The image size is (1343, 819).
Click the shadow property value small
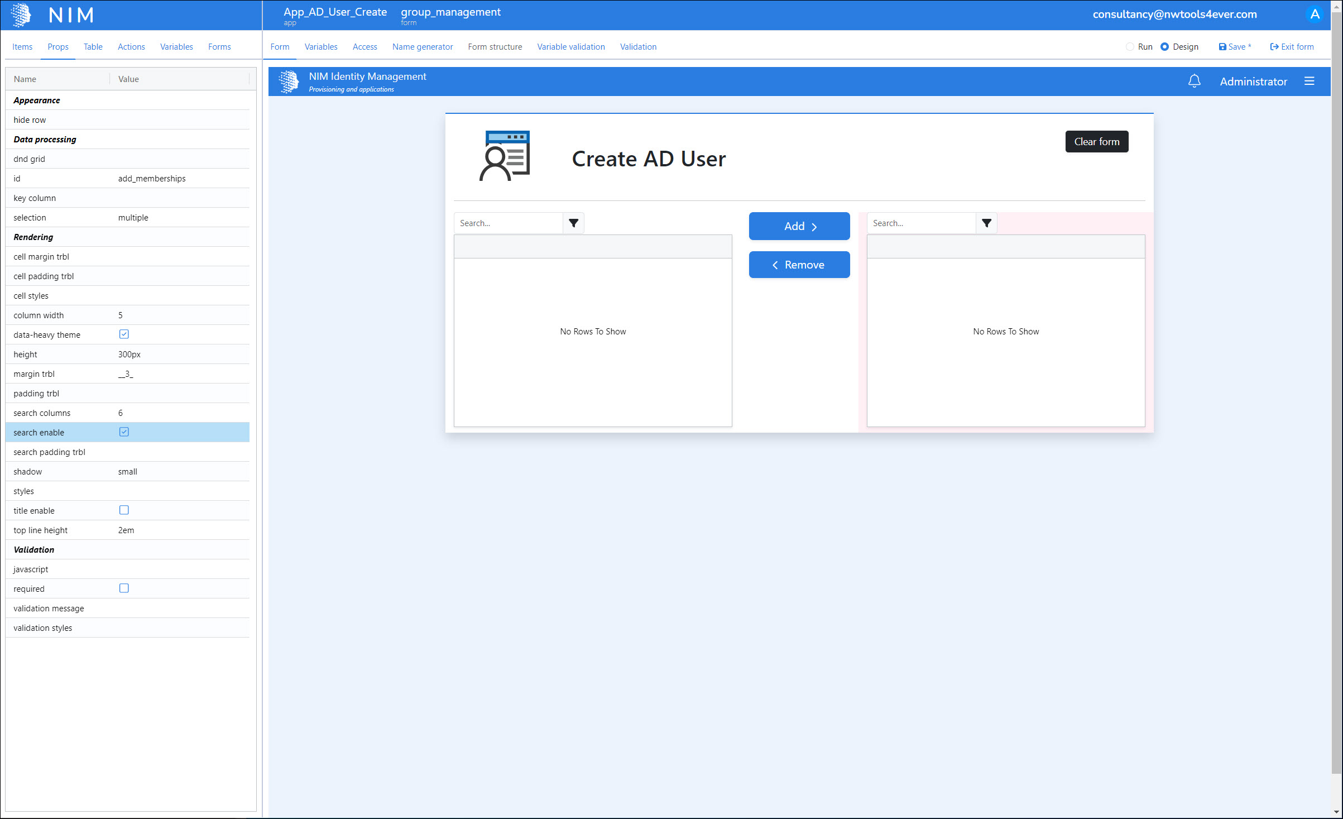tap(127, 472)
